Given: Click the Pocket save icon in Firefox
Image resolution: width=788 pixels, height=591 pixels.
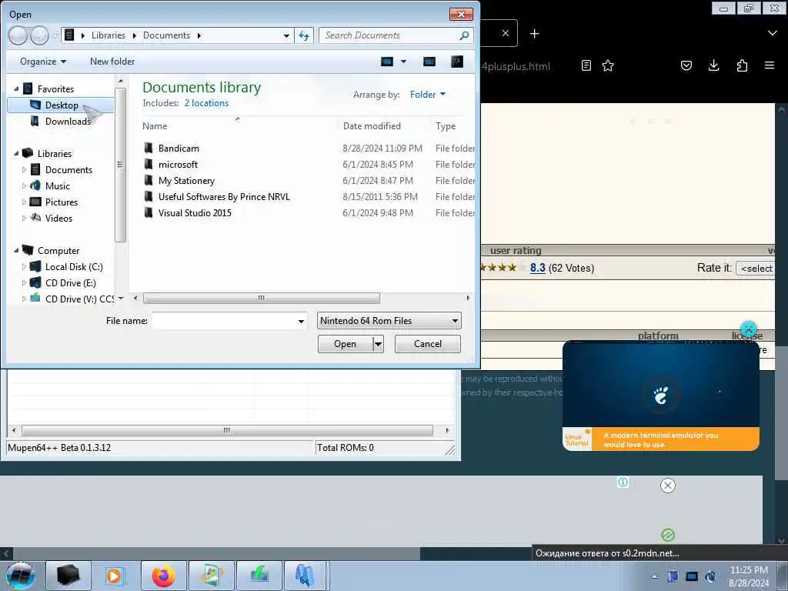Looking at the screenshot, I should 686,65.
